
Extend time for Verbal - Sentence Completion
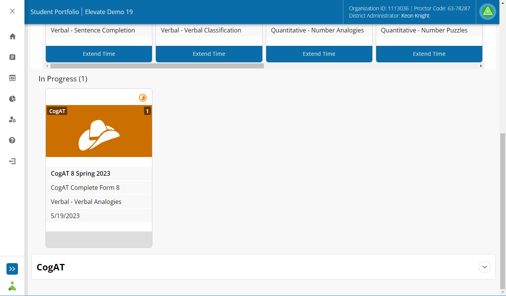point(99,54)
